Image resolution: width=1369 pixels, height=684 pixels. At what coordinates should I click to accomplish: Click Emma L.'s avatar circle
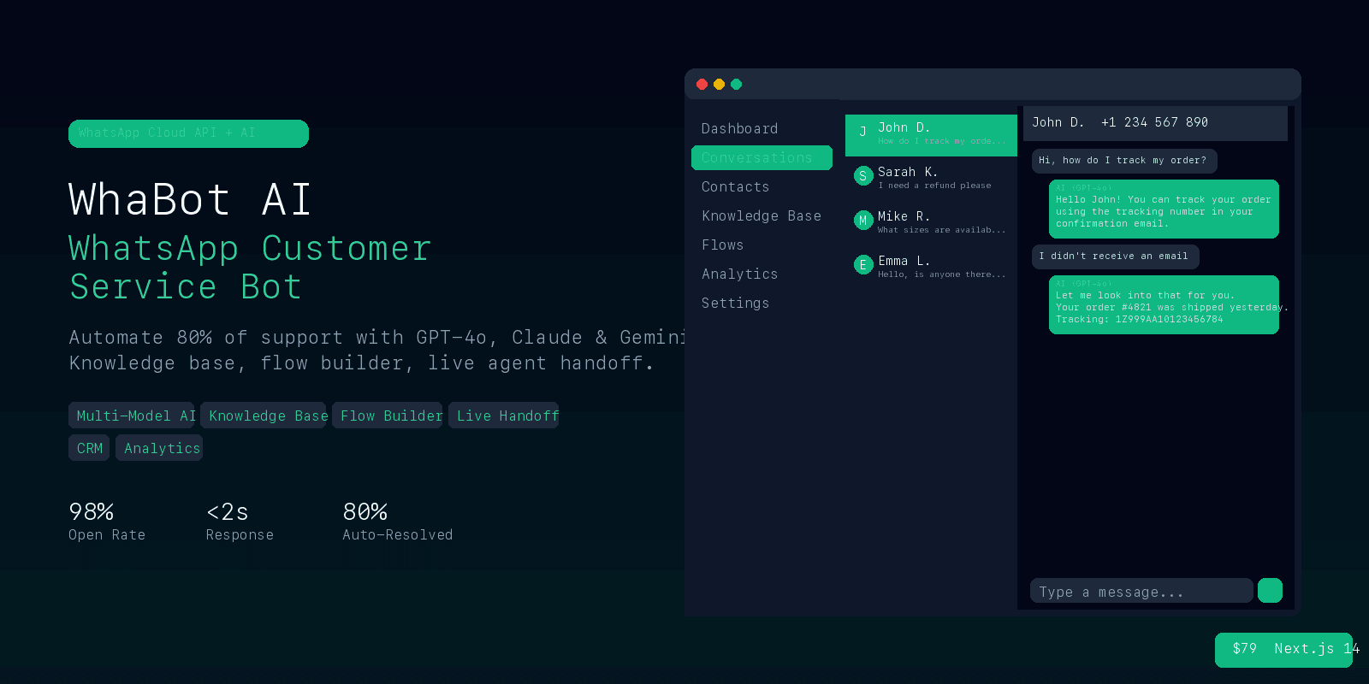coord(862,265)
